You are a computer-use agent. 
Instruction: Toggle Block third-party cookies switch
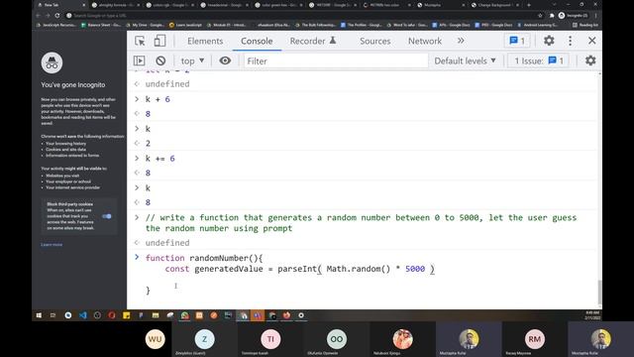click(x=107, y=216)
